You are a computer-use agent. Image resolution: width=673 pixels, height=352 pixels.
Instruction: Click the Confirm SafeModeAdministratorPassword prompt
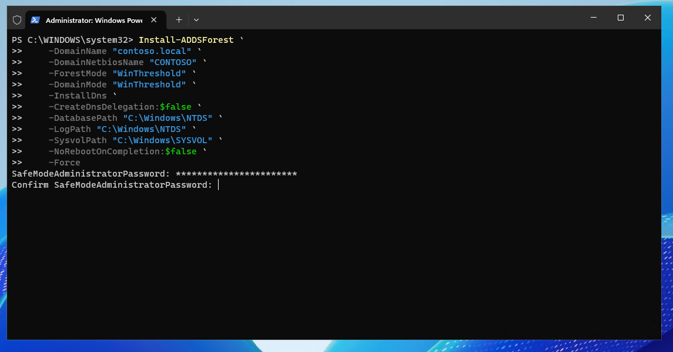tap(112, 185)
